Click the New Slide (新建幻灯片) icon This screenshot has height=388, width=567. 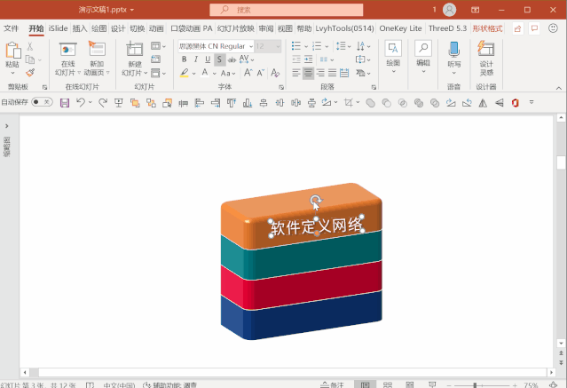135,49
